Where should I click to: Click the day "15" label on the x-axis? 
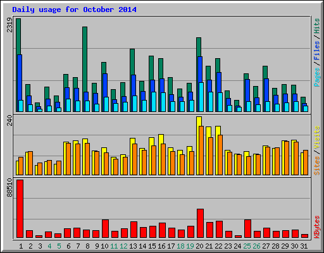coord(152,246)
